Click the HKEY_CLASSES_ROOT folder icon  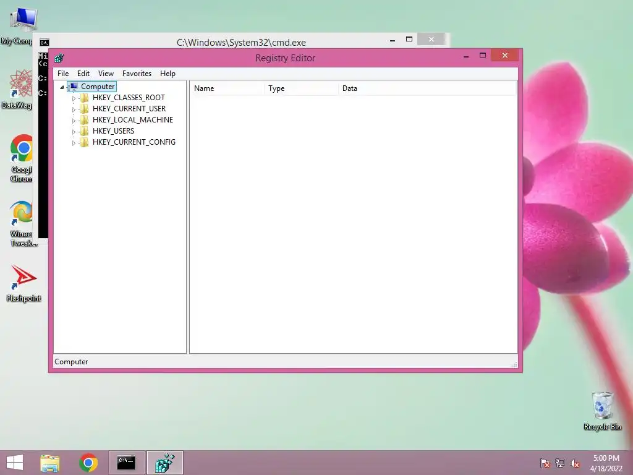click(x=84, y=97)
